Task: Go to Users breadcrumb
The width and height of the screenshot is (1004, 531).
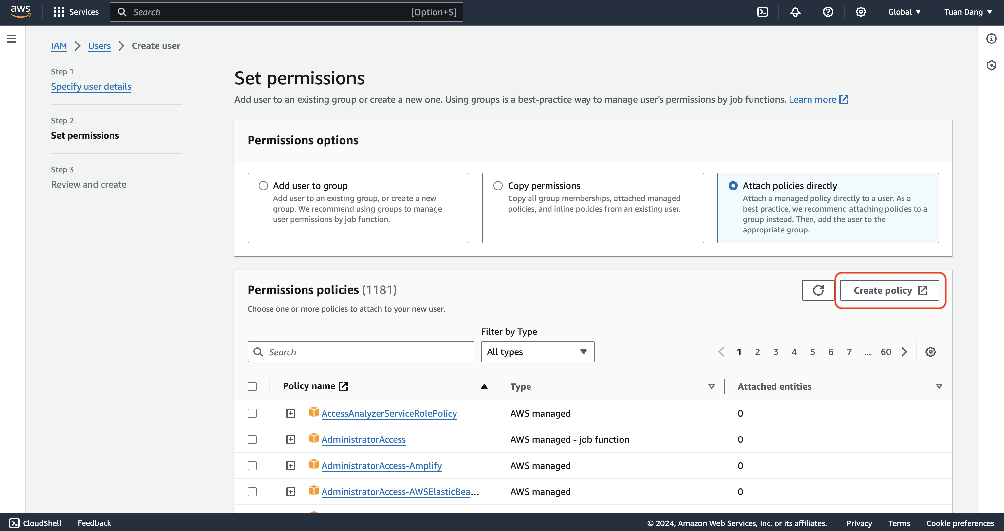Action: (x=100, y=46)
